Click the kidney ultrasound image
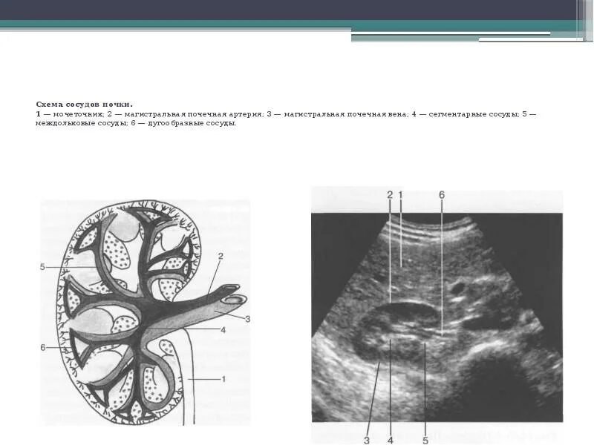This screenshot has height=445, width=594. click(x=437, y=315)
